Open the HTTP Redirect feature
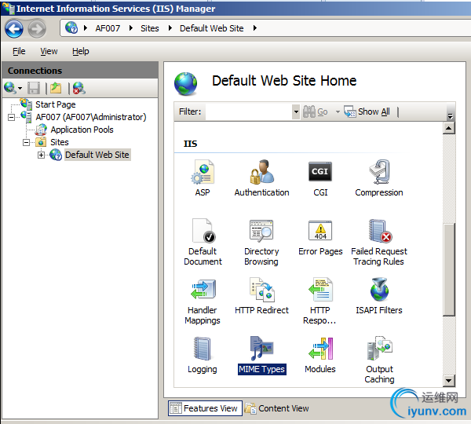 pyautogui.click(x=261, y=296)
